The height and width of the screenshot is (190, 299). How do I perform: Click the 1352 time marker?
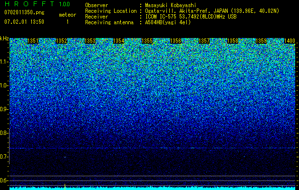61,41
